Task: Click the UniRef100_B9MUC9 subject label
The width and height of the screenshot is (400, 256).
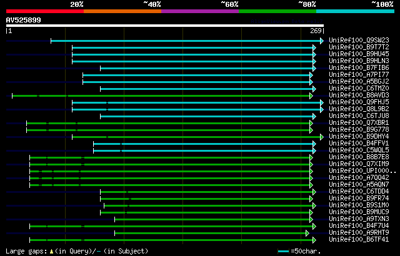Action: tap(359, 212)
